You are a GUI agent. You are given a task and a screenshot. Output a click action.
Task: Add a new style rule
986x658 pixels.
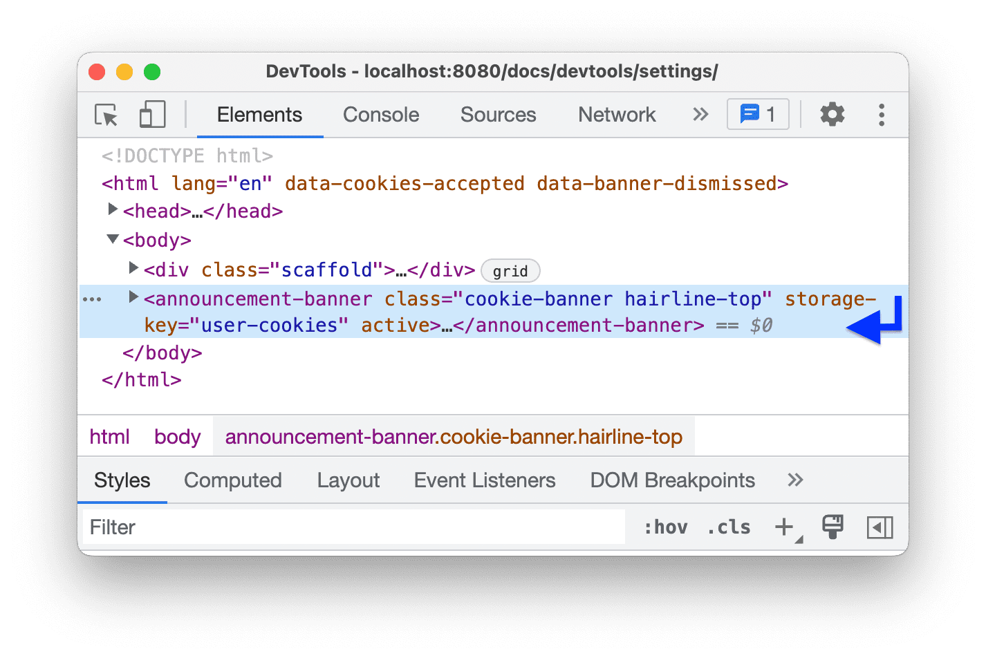pos(784,527)
